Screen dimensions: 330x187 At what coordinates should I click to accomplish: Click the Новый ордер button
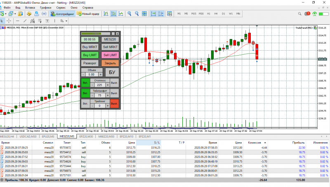pyautogui.click(x=88, y=14)
